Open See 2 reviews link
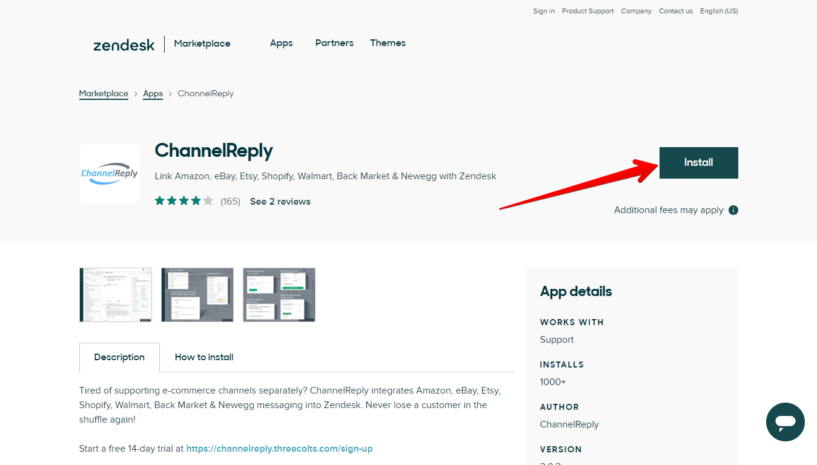817x465 pixels. (x=280, y=202)
